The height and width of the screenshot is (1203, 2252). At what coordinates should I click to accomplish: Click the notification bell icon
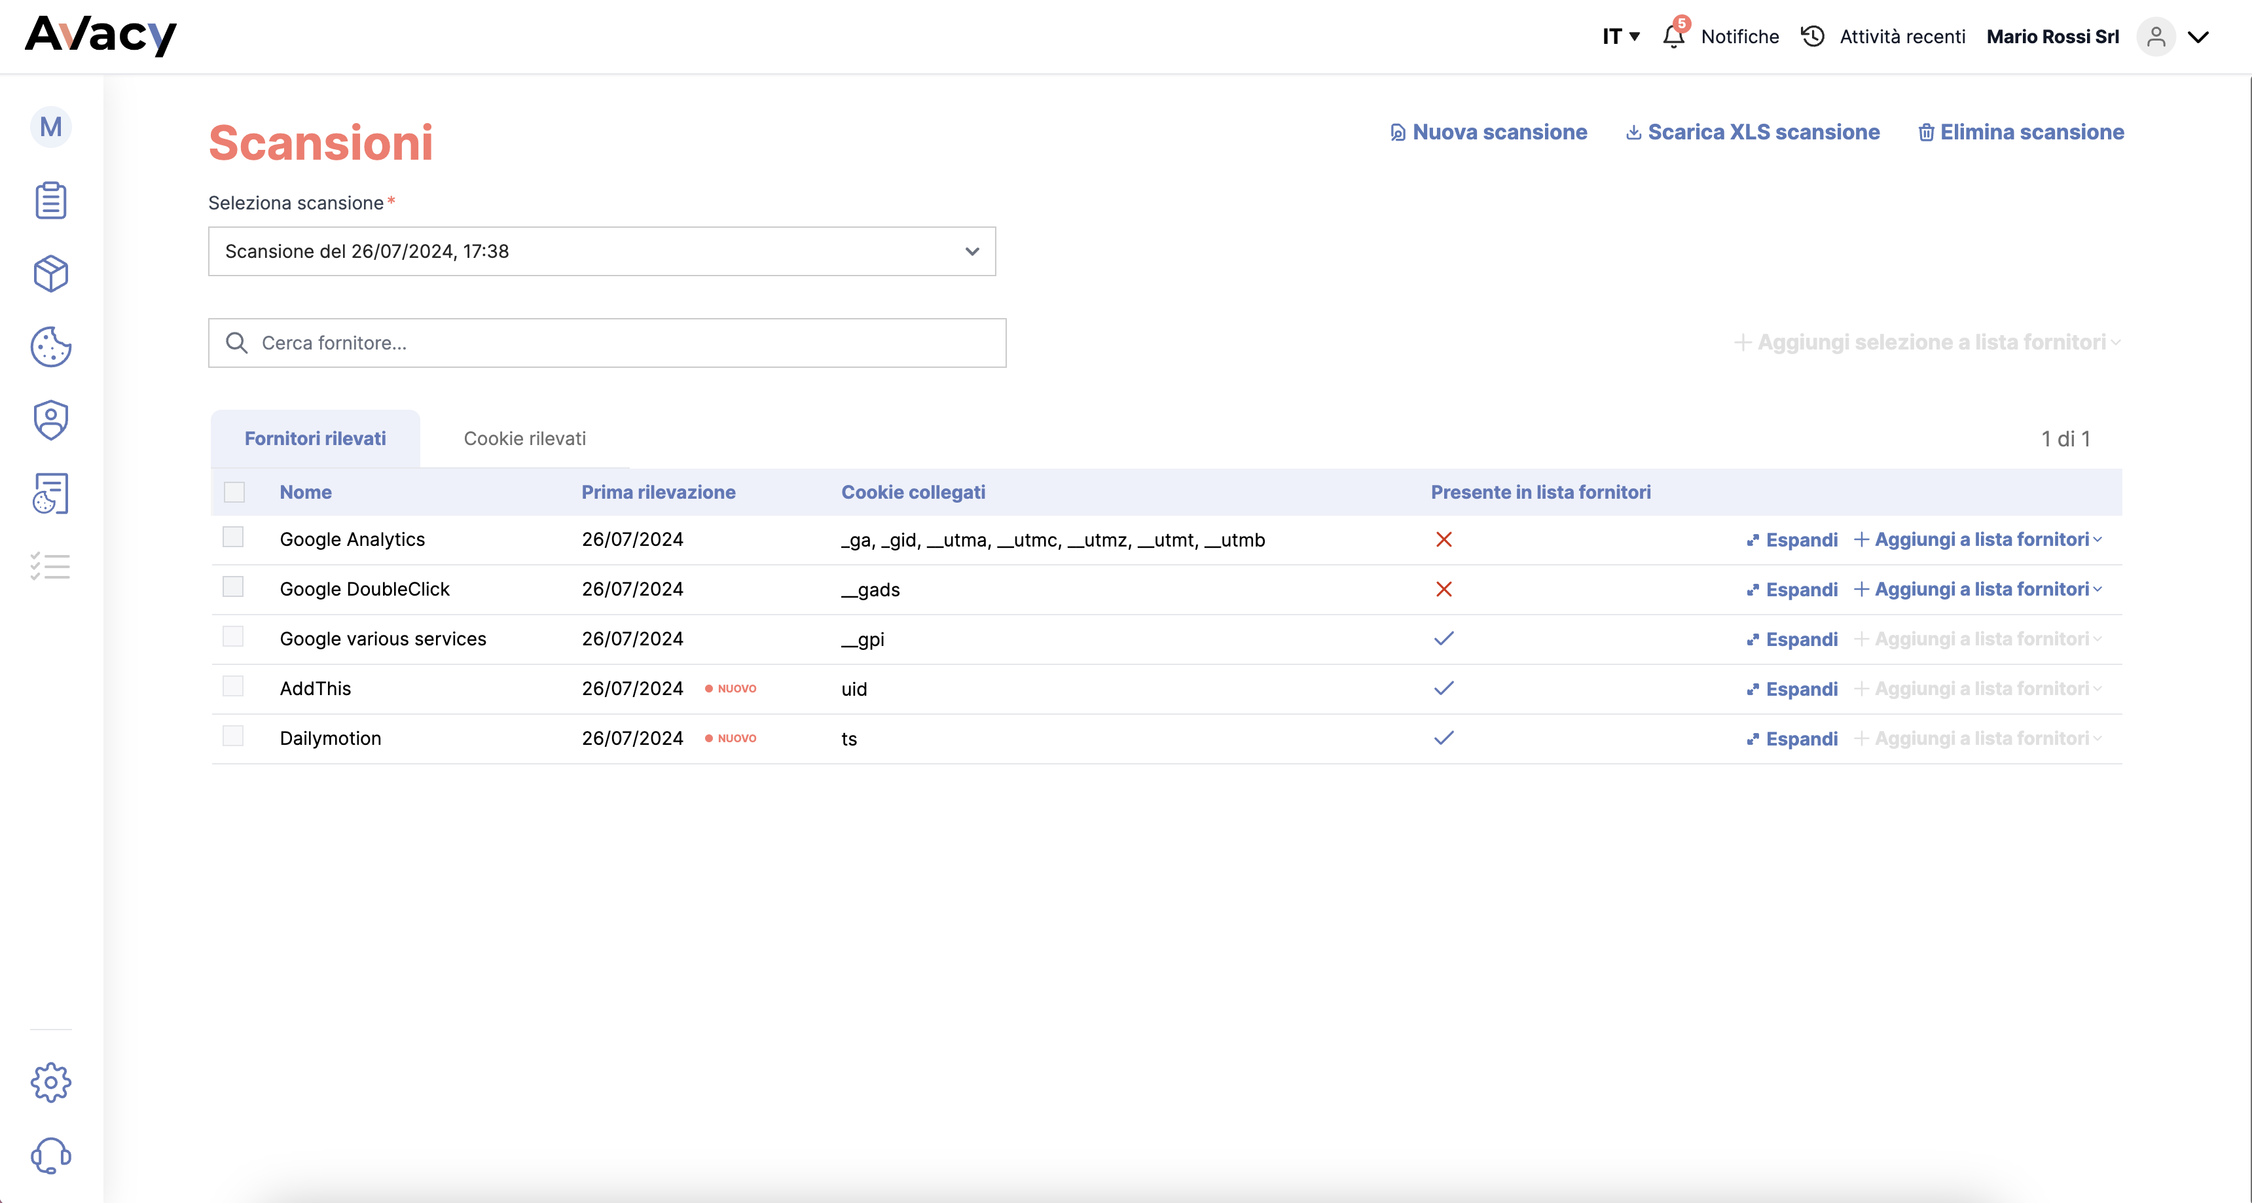(1674, 36)
